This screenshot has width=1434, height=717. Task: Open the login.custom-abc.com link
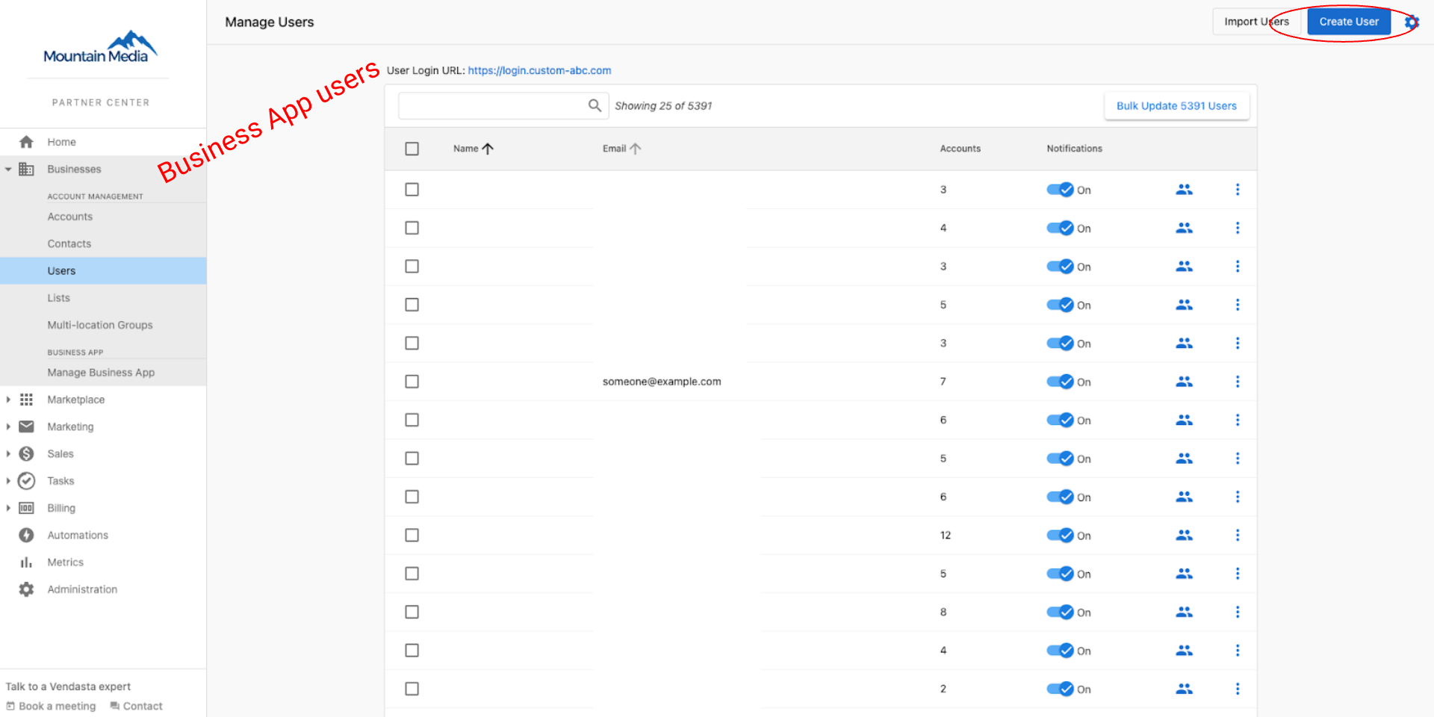(539, 70)
